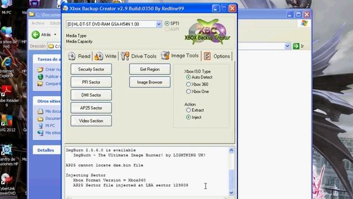Click the Read tab disc icon
Screen dimensions: 353x199
click(72, 56)
